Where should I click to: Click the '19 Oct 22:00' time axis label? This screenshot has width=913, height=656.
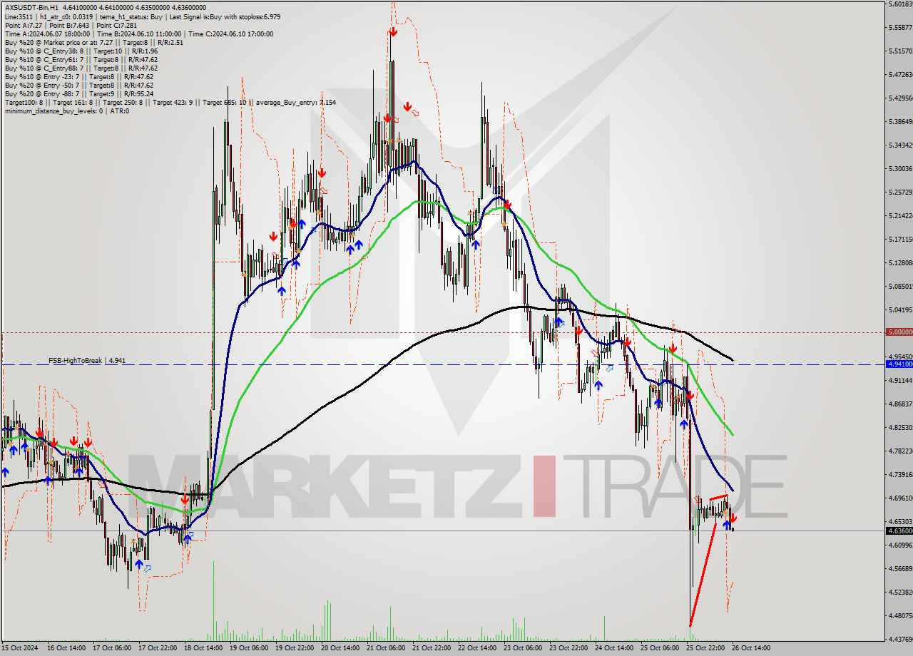pyautogui.click(x=293, y=648)
